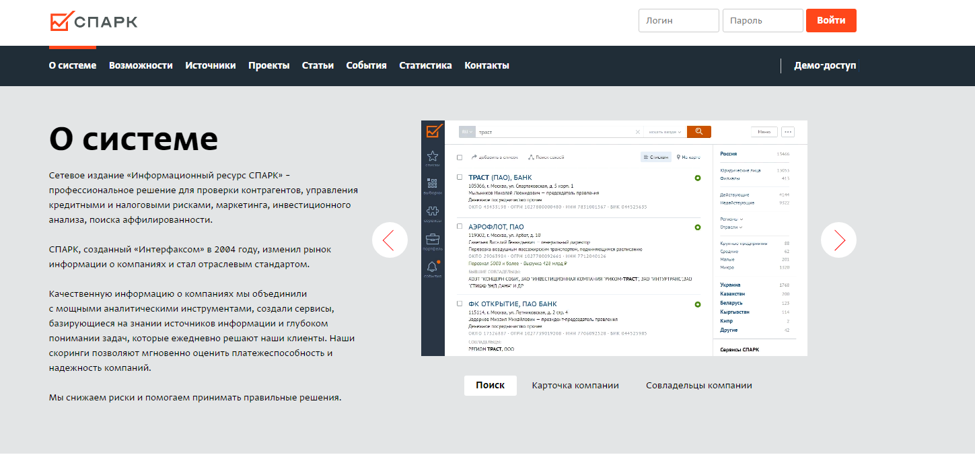Expand the Отрасли filter
The width and height of the screenshot is (975, 457).
731,227
